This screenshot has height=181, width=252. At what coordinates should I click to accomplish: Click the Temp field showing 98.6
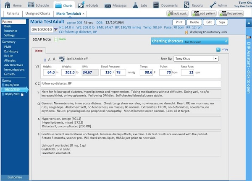[146, 72]
